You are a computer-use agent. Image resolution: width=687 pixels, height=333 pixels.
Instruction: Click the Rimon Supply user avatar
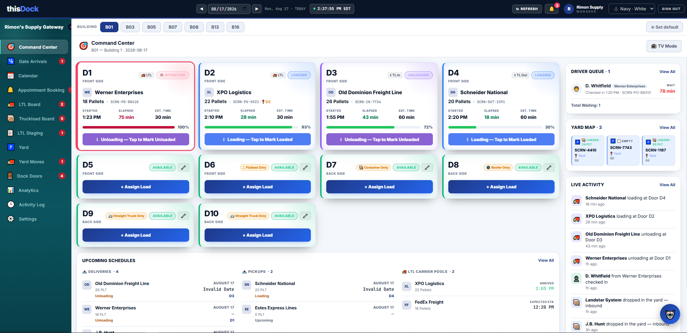569,9
